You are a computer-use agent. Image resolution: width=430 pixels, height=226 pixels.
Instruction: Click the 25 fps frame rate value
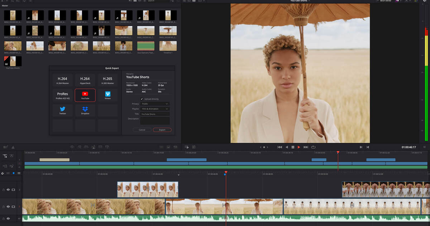coord(161,85)
